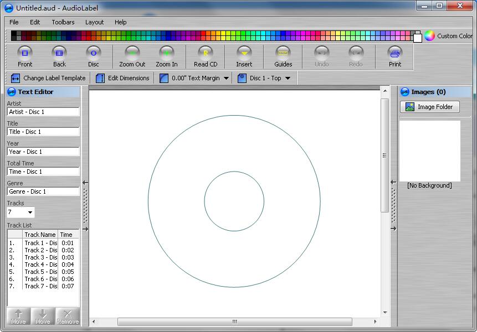Screen dimensions: 477x332
Task: Click the 0:02 time cell
Action: tap(68, 250)
